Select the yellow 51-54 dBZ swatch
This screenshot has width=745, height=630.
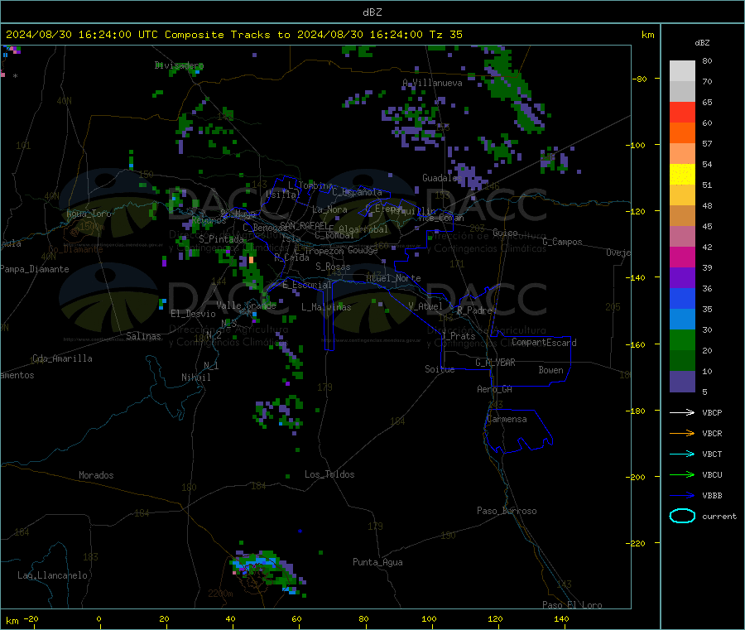point(682,175)
